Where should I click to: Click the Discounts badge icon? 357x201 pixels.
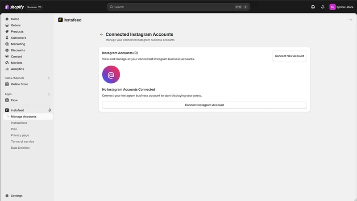tap(7, 50)
